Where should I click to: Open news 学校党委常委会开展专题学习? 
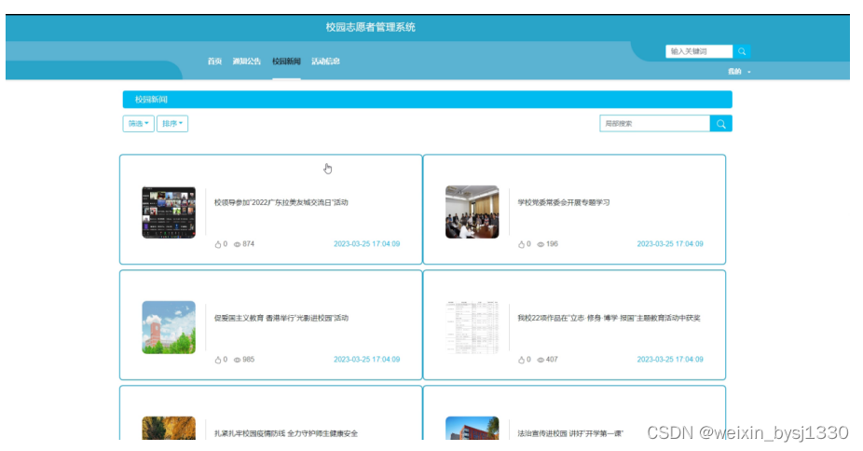click(x=564, y=202)
